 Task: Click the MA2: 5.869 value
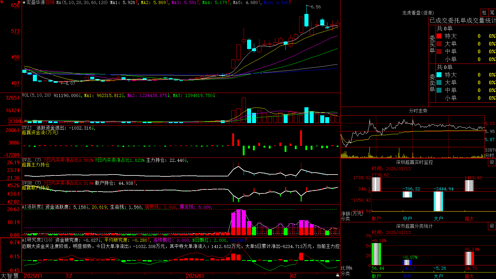[153, 2]
